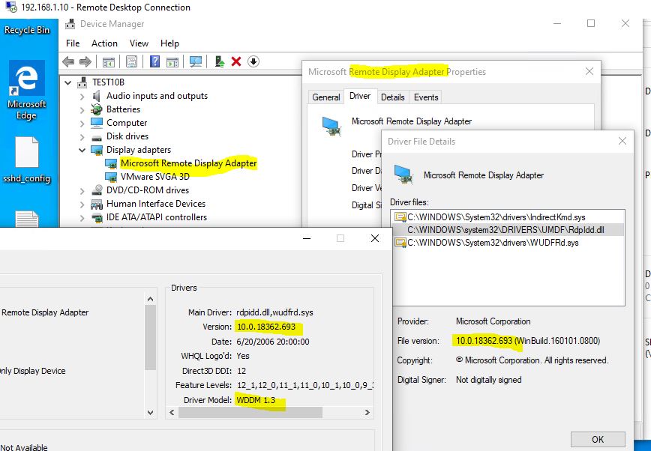Collapse the Display adapters category
Image resolution: width=651 pixels, height=451 pixels.
[82, 150]
